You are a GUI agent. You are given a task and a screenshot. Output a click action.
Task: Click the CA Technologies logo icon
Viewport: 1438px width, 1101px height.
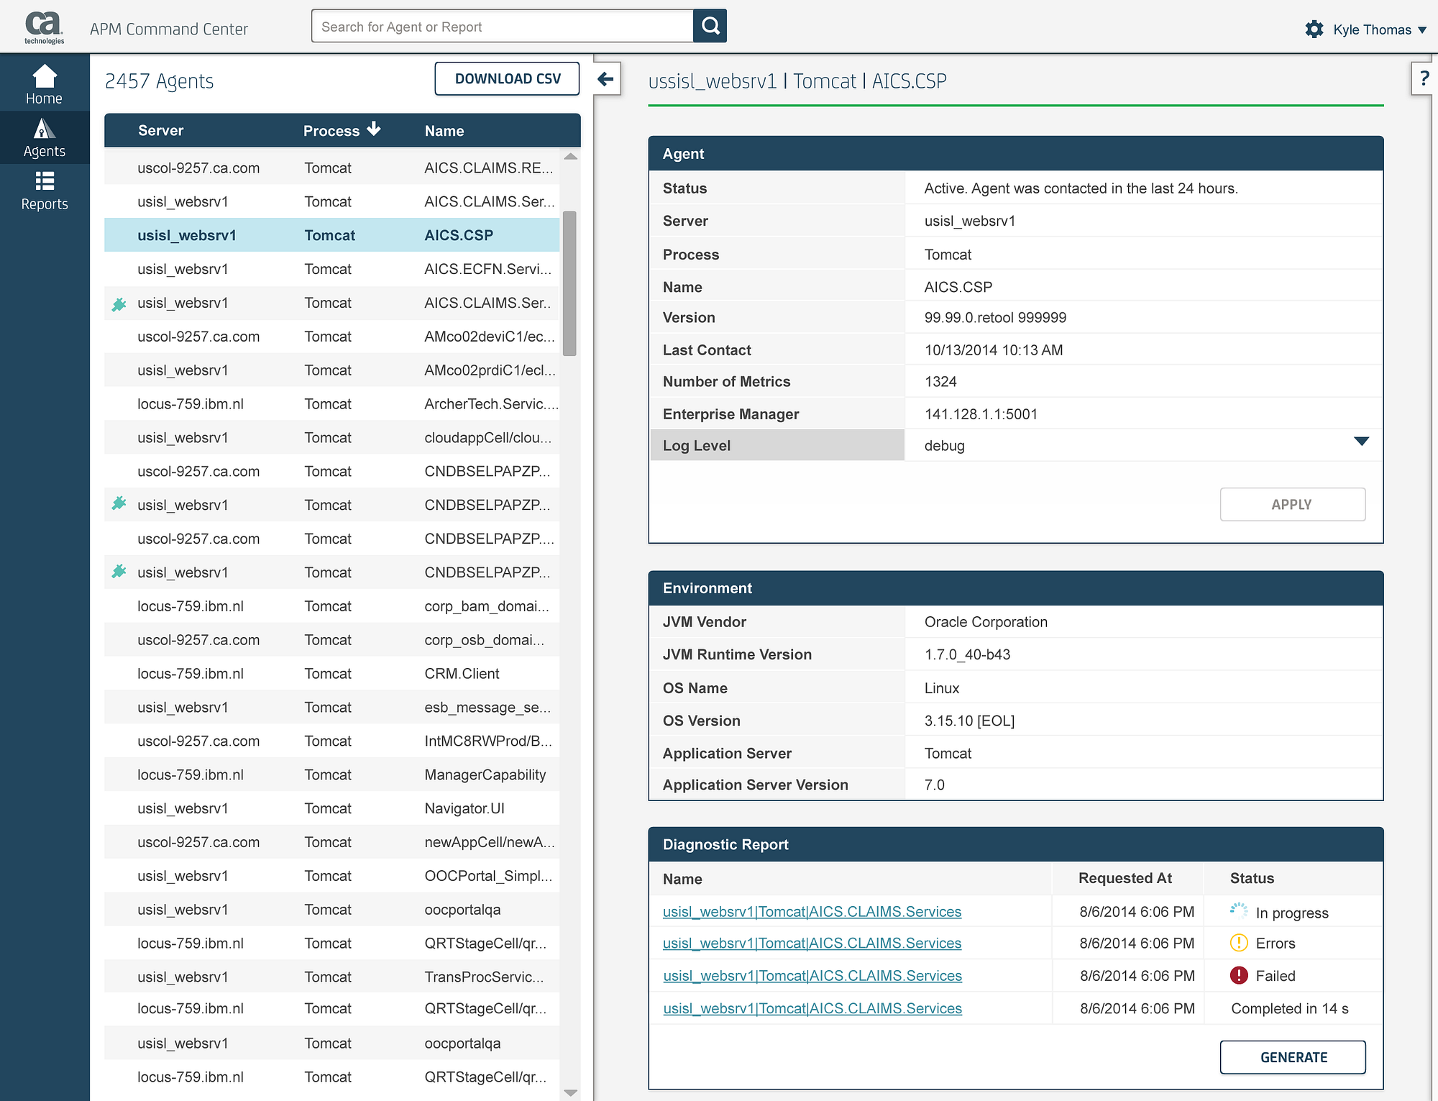[x=42, y=25]
